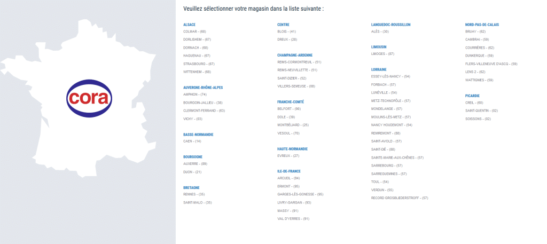This screenshot has width=547, height=244.
Task: Select the Blois store link
Action: [x=287, y=32]
